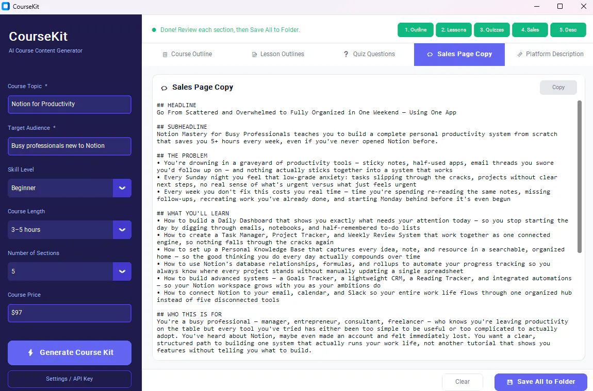Select the sections count box showing 5

click(x=70, y=271)
